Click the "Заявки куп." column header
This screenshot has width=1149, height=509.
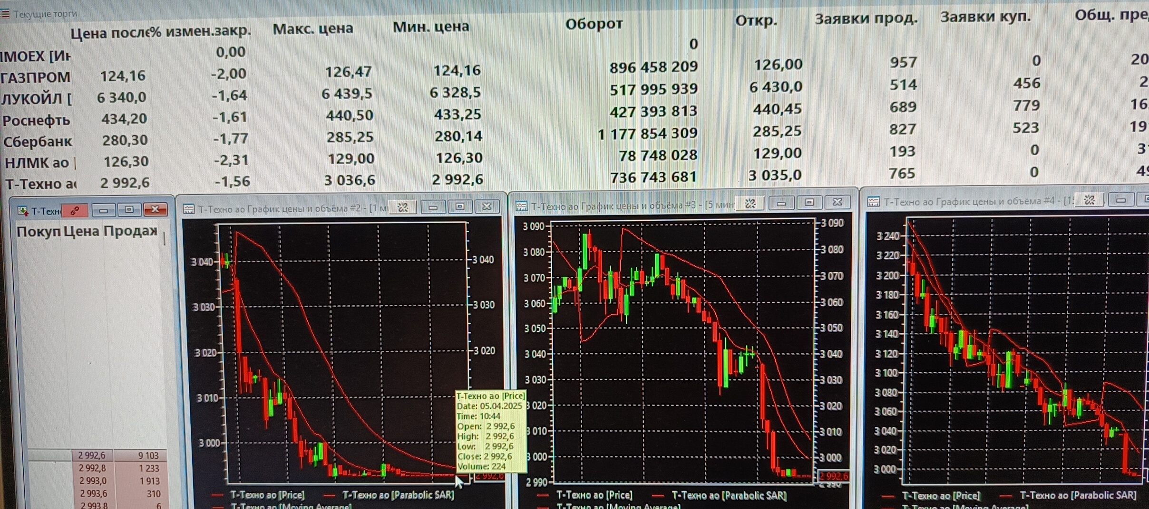coord(986,17)
